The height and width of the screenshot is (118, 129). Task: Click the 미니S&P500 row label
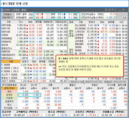tap(80, 25)
